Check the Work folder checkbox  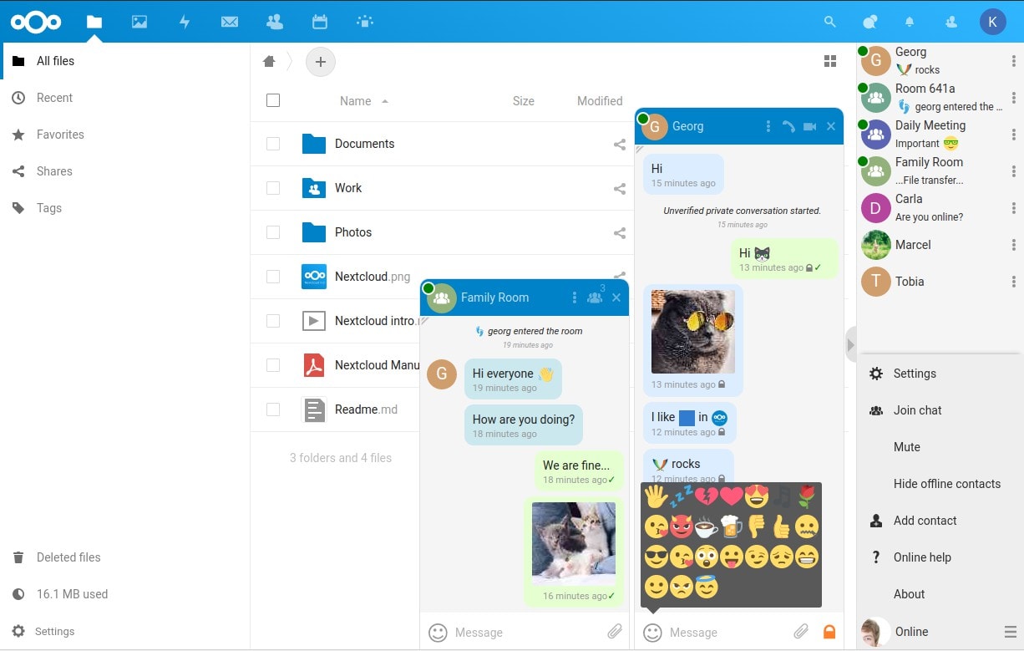click(x=273, y=188)
